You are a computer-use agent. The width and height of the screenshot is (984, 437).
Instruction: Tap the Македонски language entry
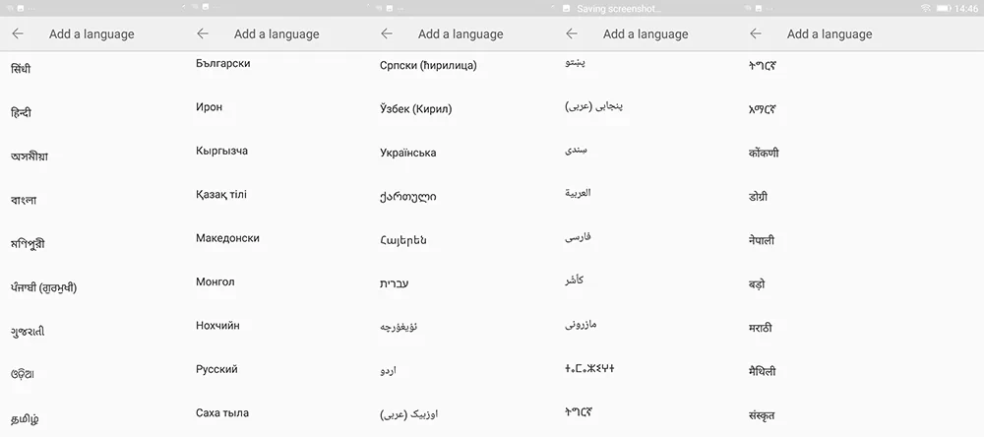tap(227, 238)
